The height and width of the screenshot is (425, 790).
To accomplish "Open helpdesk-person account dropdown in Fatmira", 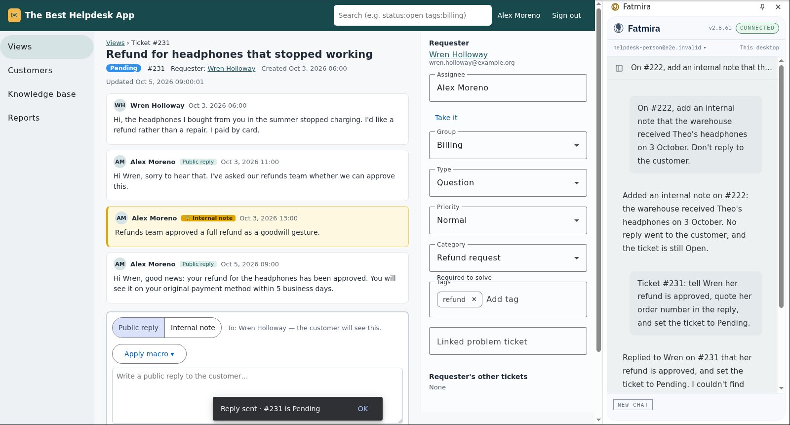I will [x=660, y=48].
